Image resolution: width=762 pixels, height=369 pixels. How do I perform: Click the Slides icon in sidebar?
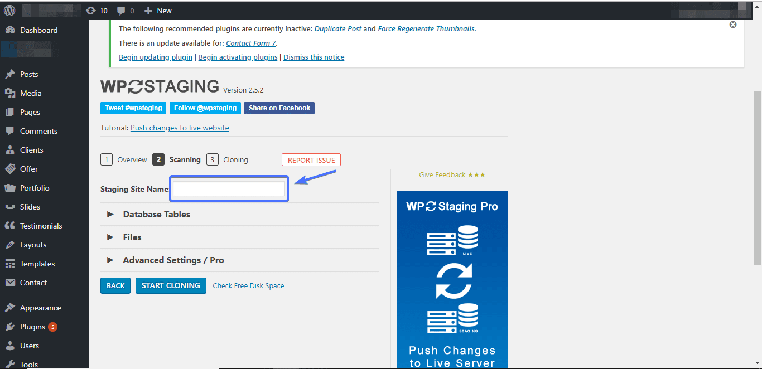coord(10,207)
